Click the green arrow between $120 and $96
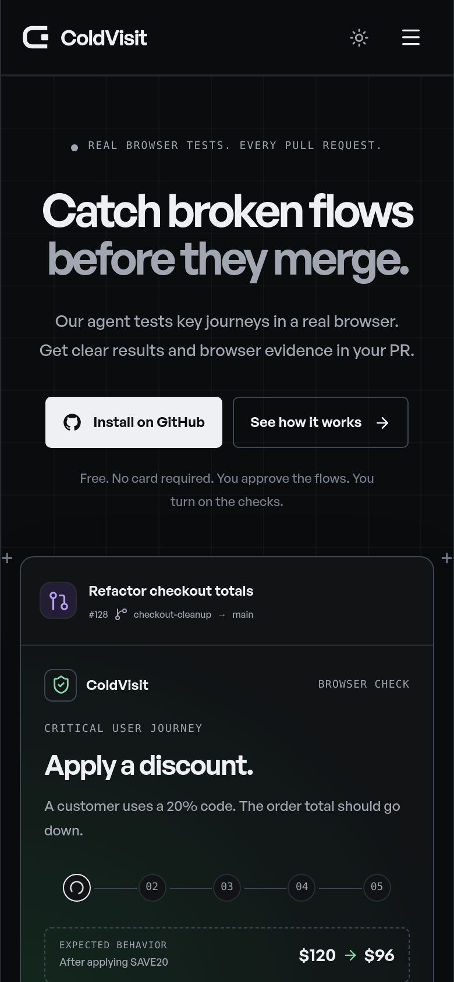The image size is (454, 982). (x=350, y=955)
